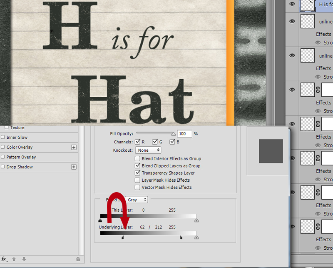Click Underlying Layer right split black handle

coord(181,238)
